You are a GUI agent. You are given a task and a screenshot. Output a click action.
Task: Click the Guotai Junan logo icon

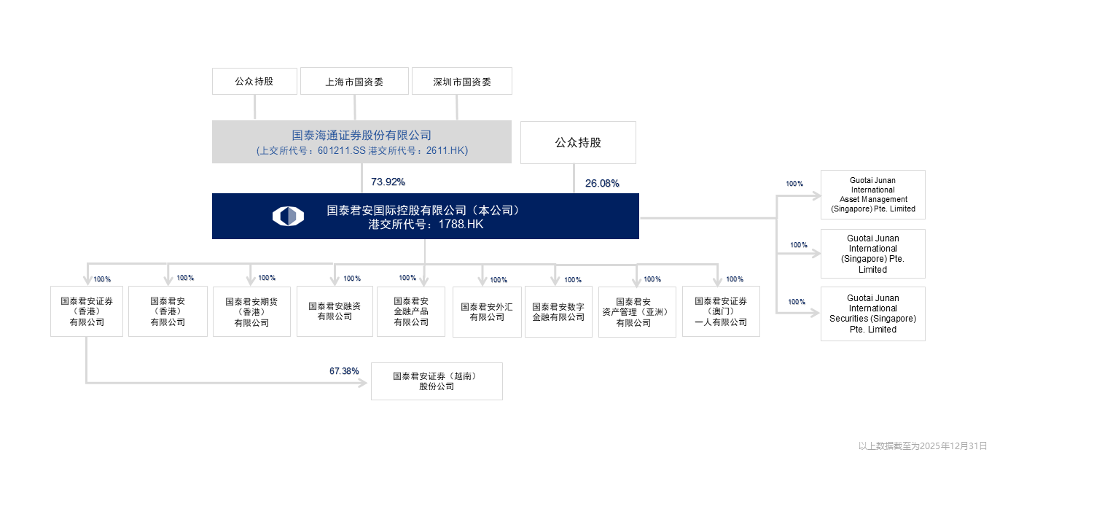coord(288,216)
